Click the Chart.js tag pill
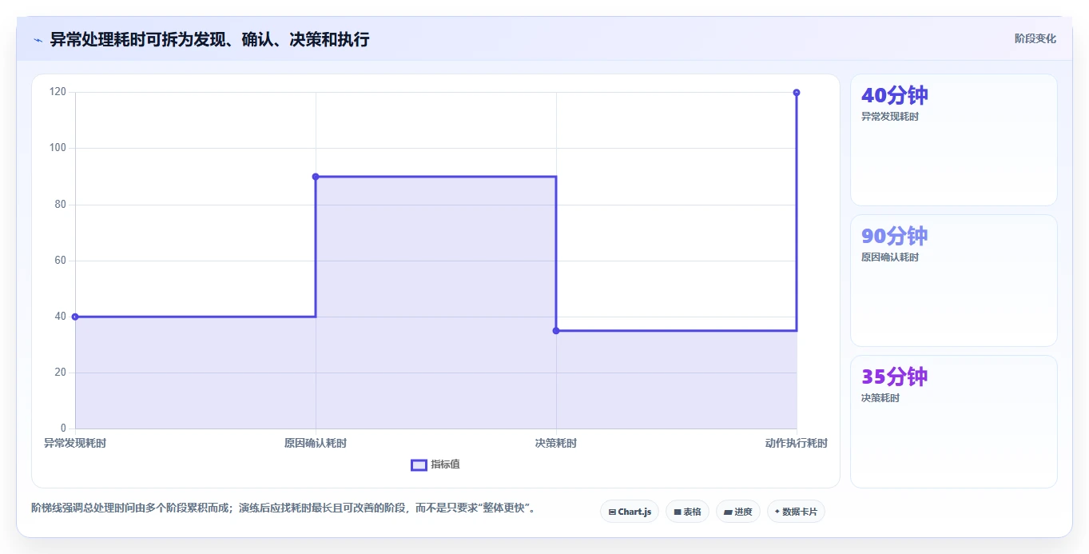Image resolution: width=1089 pixels, height=554 pixels. pyautogui.click(x=630, y=512)
